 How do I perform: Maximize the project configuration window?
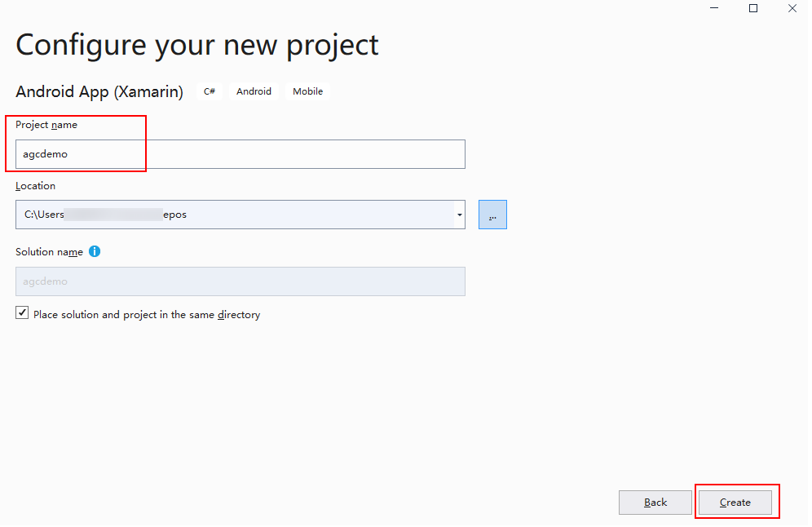(x=753, y=8)
